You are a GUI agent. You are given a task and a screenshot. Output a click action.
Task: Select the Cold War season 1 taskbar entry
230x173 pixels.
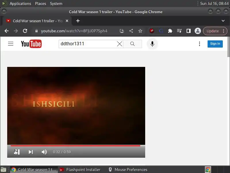34,170
